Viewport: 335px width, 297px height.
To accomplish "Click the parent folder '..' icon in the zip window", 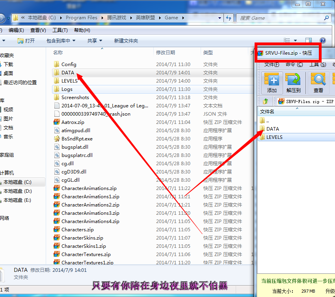I will pos(262,120).
